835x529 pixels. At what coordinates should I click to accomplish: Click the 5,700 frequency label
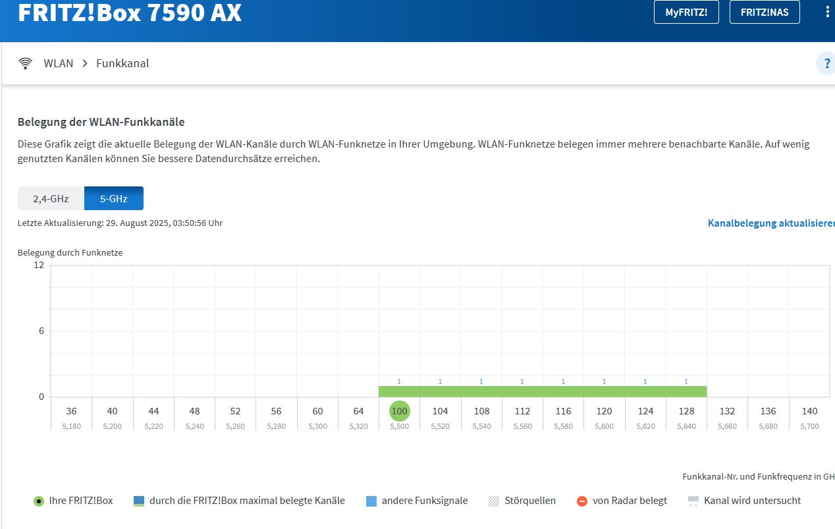pyautogui.click(x=809, y=426)
